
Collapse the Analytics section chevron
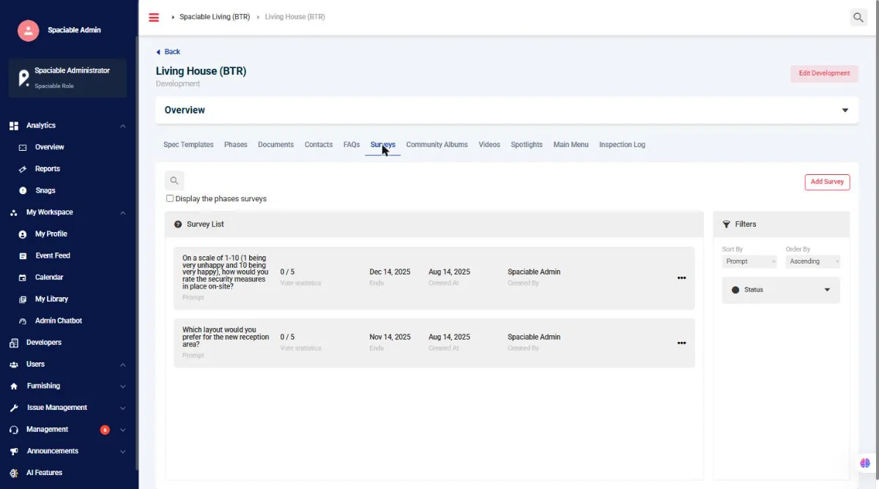pyautogui.click(x=122, y=126)
